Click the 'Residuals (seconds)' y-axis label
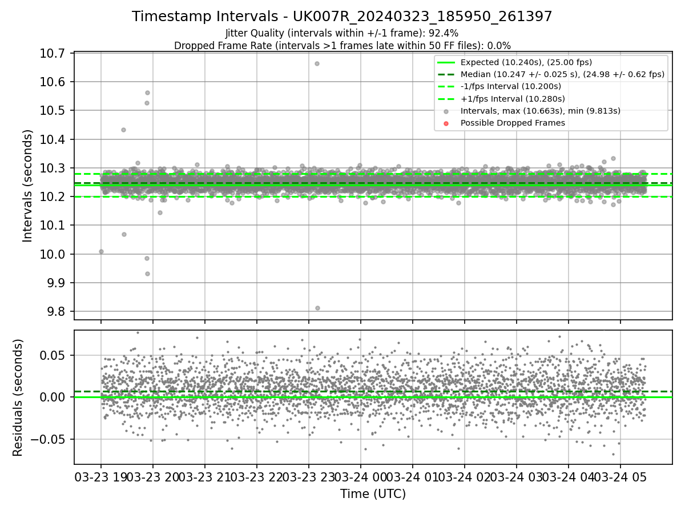The height and width of the screenshot is (514, 685). point(18,397)
